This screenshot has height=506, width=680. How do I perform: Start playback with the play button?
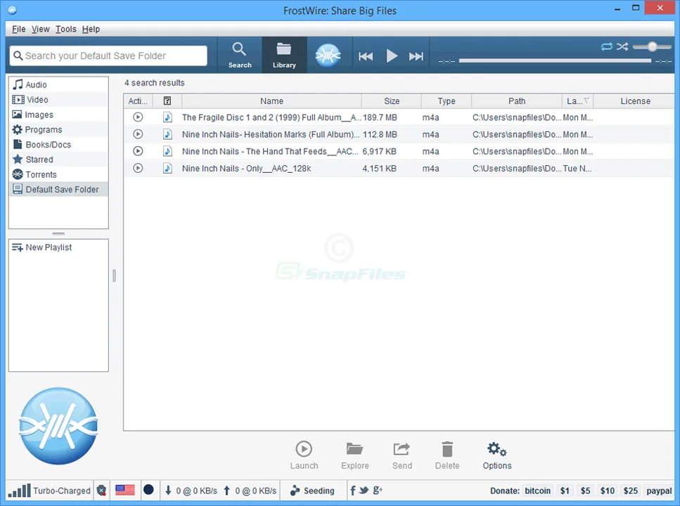[x=392, y=56]
